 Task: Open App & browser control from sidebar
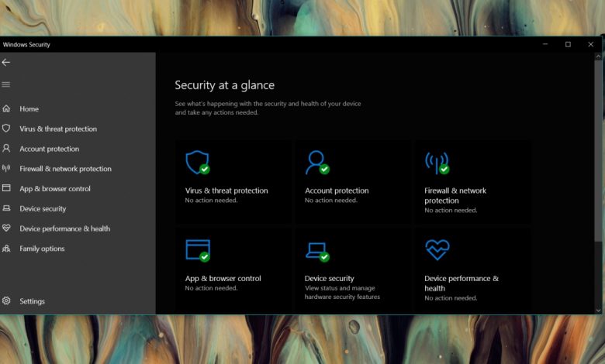(x=55, y=189)
